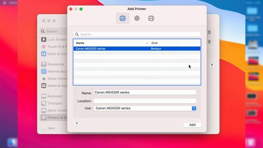Open Lock Screen in Settings sidebar
This screenshot has height=148, width=263.
coord(54,39)
